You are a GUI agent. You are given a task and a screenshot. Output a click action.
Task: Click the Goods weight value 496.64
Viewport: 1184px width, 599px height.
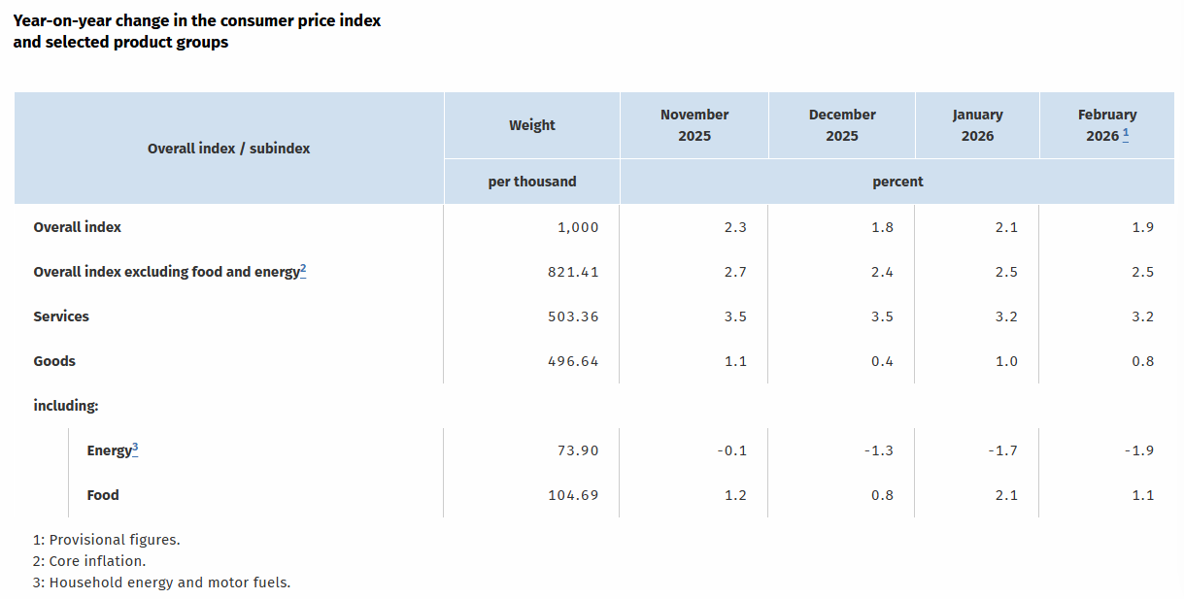click(x=573, y=361)
